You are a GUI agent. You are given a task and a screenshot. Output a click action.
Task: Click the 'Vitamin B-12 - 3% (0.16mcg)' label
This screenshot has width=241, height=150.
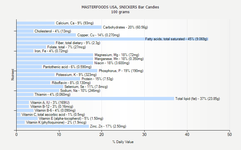point(52,106)
